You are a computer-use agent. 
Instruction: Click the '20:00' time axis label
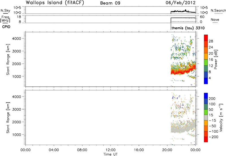[x=167, y=150]
